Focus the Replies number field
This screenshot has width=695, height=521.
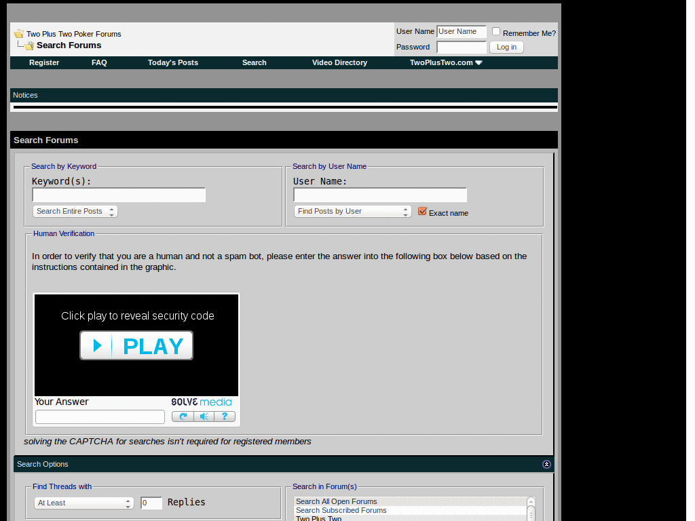[x=151, y=503]
